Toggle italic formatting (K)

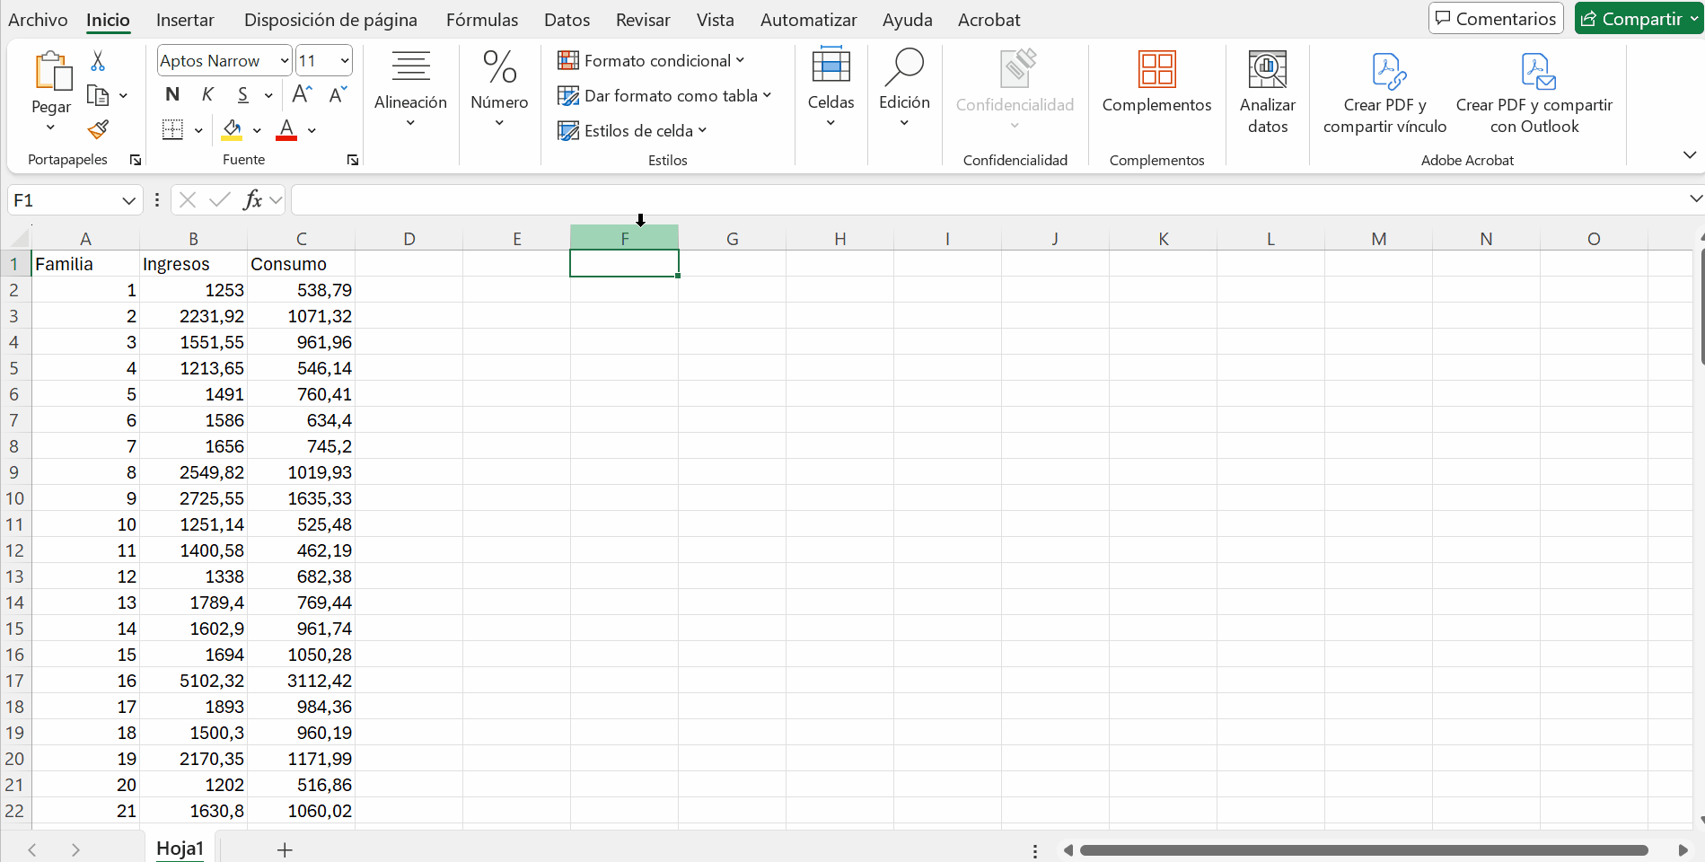(207, 94)
